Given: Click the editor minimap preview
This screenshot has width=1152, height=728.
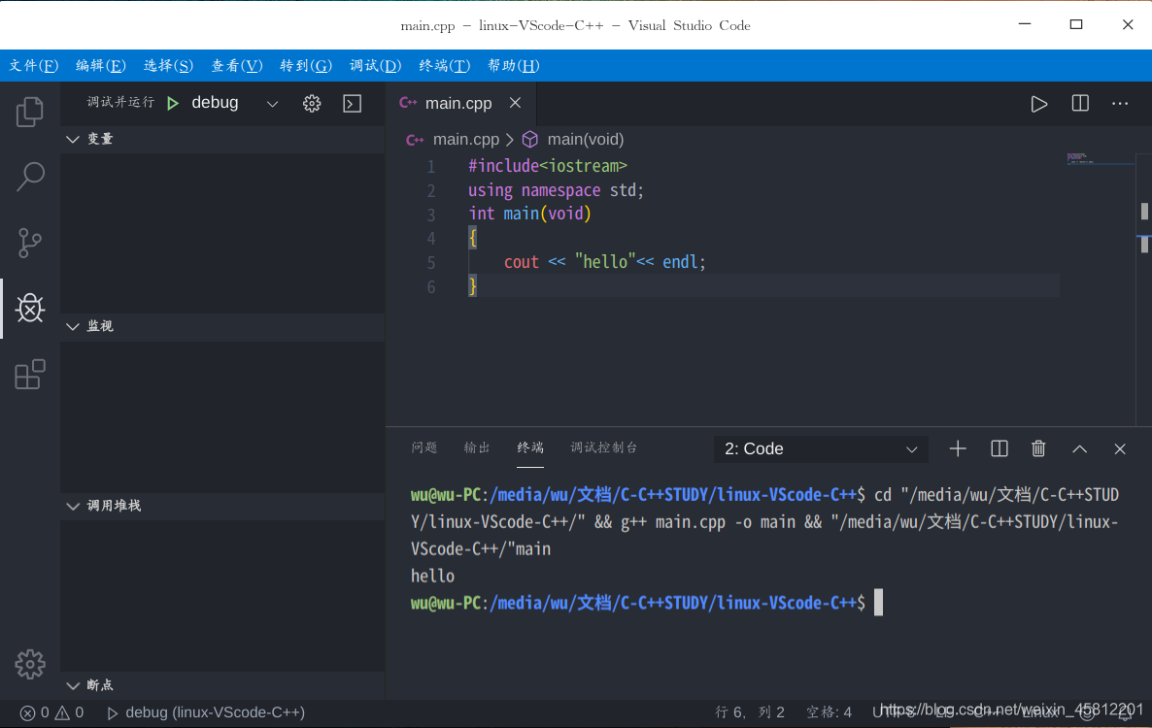Looking at the screenshot, I should click(x=1100, y=158).
